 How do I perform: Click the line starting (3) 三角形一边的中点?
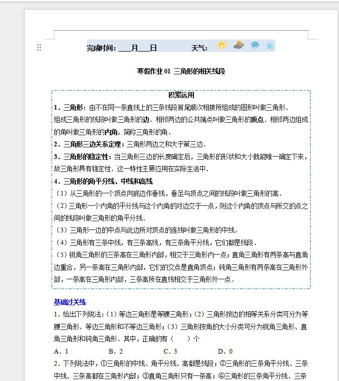pos(146,230)
